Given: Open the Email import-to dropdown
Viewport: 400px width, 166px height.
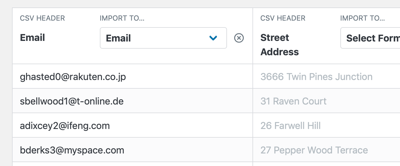Looking at the screenshot, I should coord(163,38).
